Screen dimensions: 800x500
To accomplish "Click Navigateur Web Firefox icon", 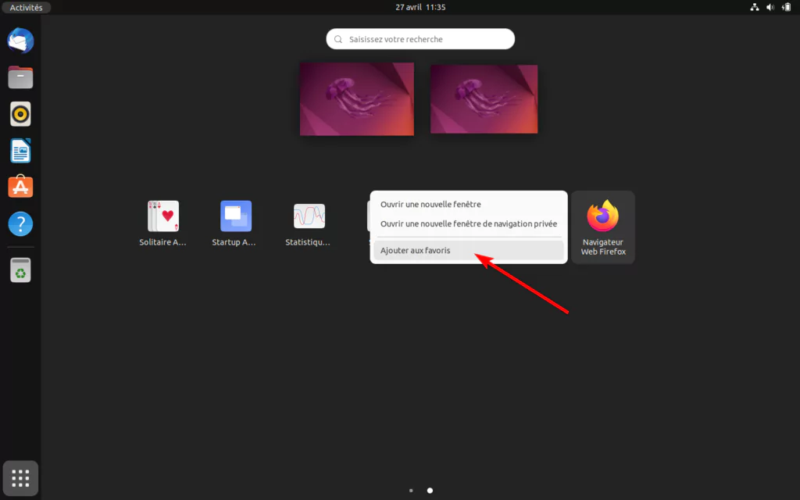I will [603, 227].
